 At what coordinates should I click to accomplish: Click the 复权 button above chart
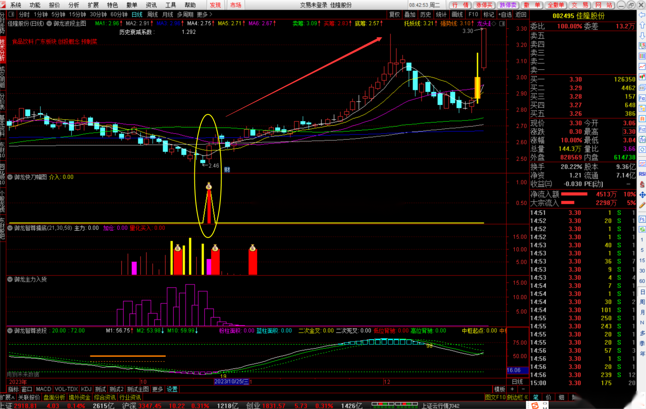[x=394, y=15]
